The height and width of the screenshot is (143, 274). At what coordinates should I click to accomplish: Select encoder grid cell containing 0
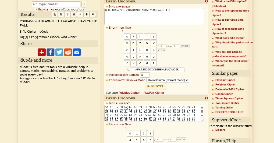[x=130, y=133]
